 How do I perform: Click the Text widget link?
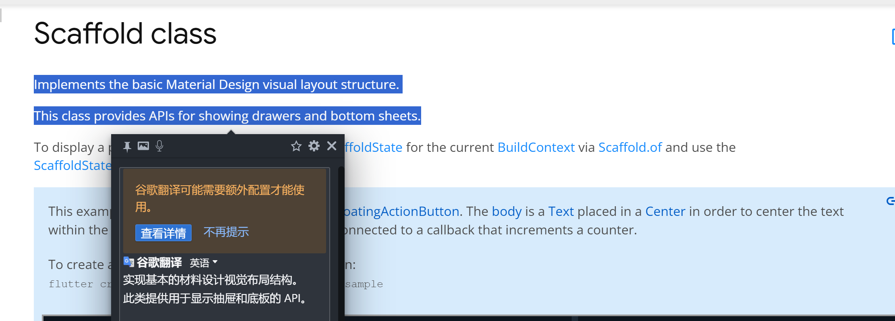point(561,211)
